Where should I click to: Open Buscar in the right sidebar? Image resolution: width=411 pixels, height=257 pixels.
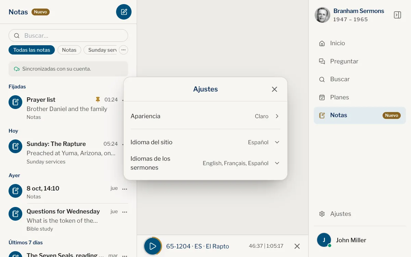pos(360,79)
